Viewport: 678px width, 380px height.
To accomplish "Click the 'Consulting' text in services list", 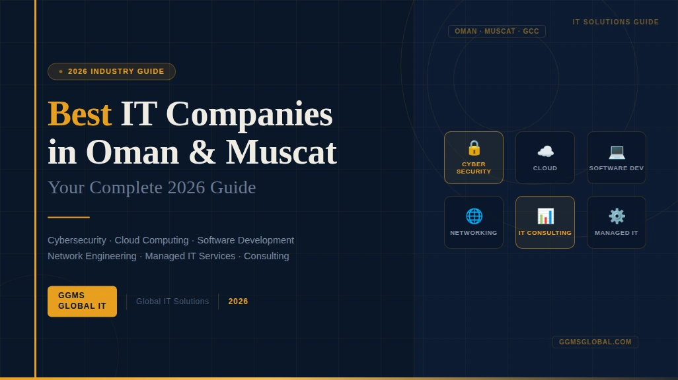I will pyautogui.click(x=266, y=257).
